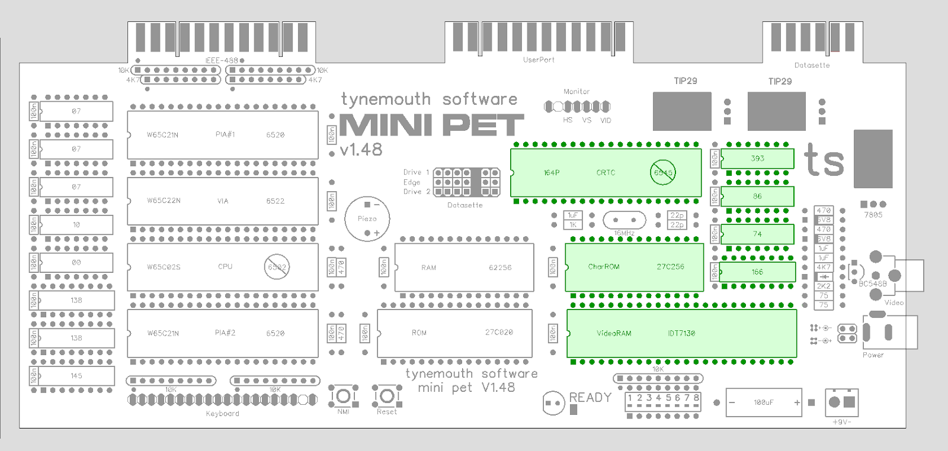Click the crossed-out 6545 circle marker

tap(662, 173)
